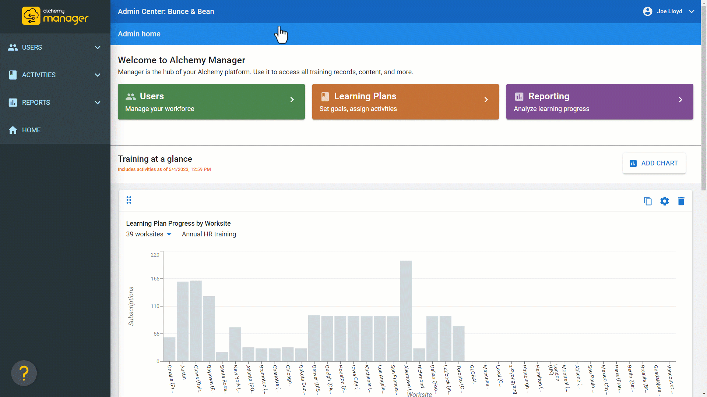Click the Alchemy Manager logo
This screenshot has height=397, width=707.
tap(55, 16)
